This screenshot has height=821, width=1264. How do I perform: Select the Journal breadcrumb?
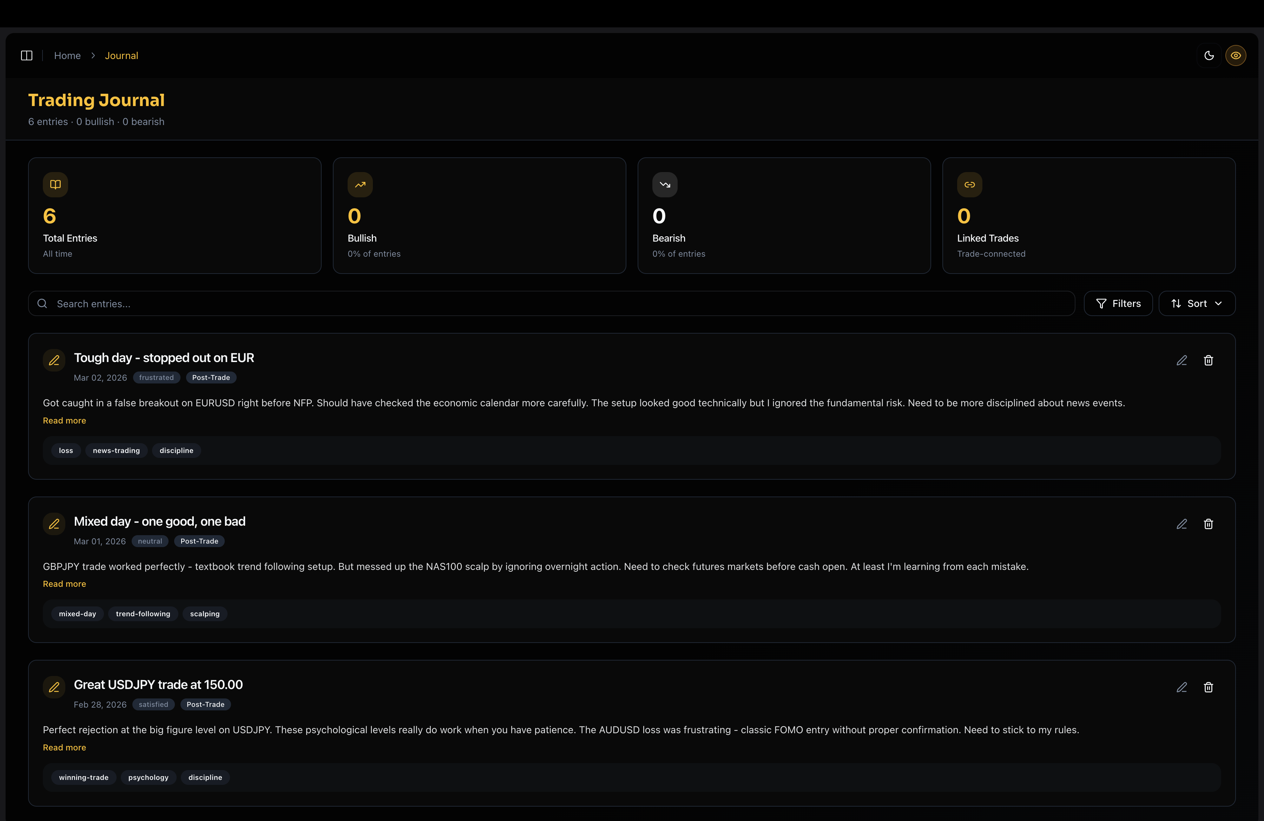coord(121,56)
